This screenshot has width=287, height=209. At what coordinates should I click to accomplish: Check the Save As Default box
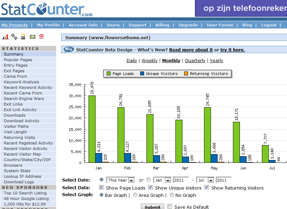click(170, 207)
